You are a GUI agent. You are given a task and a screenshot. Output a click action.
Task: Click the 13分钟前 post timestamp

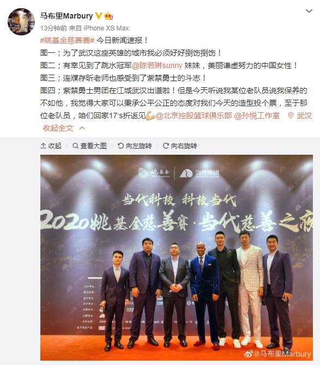pos(53,28)
